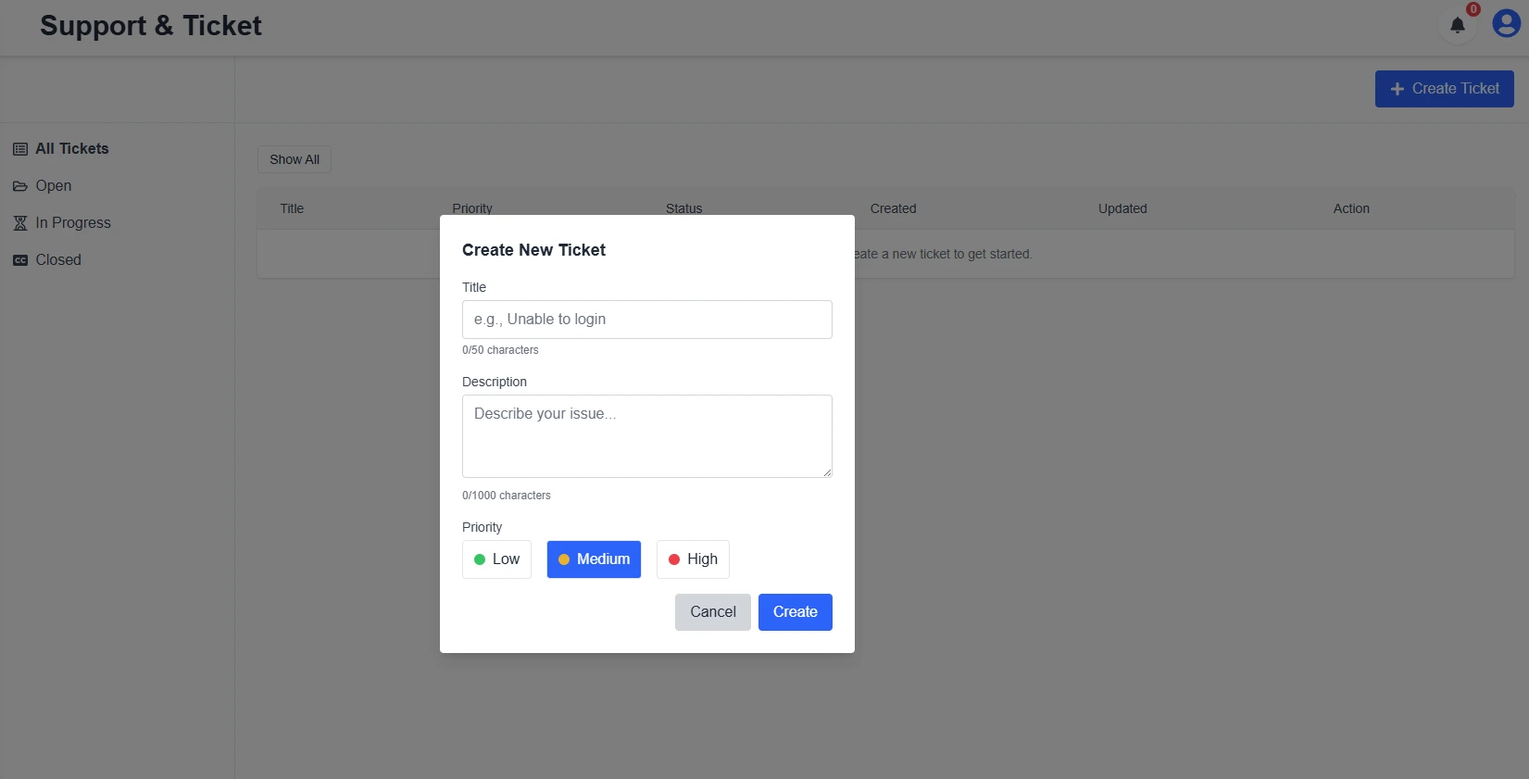Screen dimensions: 1529x779
Task: Click the Closed ticket icon in sidebar
Action: [x=19, y=259]
